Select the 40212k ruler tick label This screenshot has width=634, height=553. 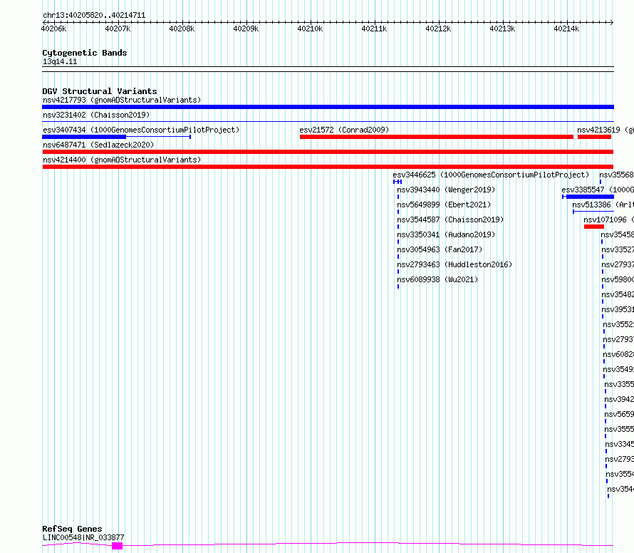coord(438,29)
